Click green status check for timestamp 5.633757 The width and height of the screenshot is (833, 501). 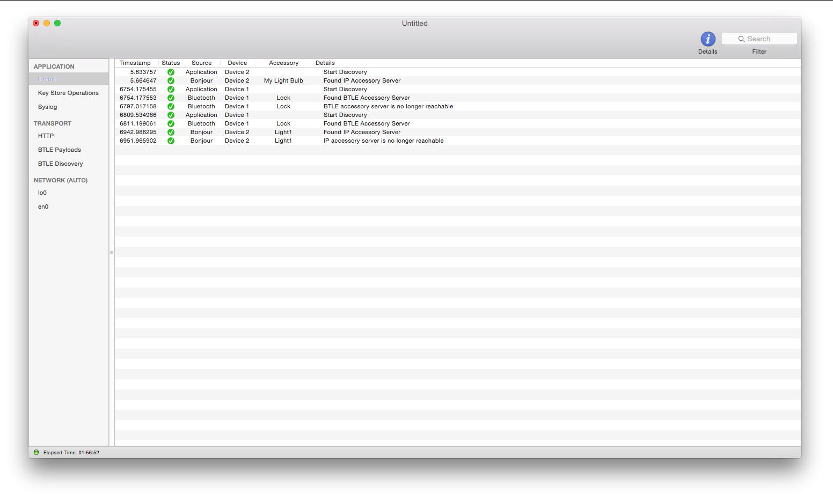171,72
